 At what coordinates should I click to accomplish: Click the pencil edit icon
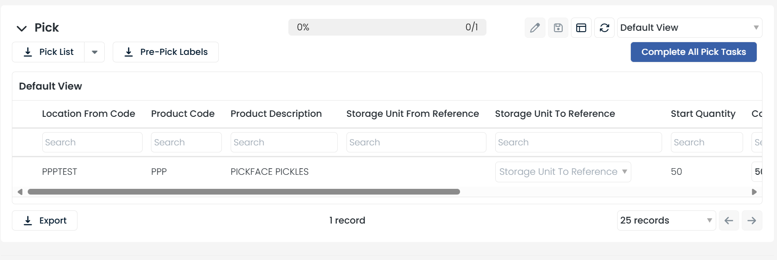tap(535, 28)
